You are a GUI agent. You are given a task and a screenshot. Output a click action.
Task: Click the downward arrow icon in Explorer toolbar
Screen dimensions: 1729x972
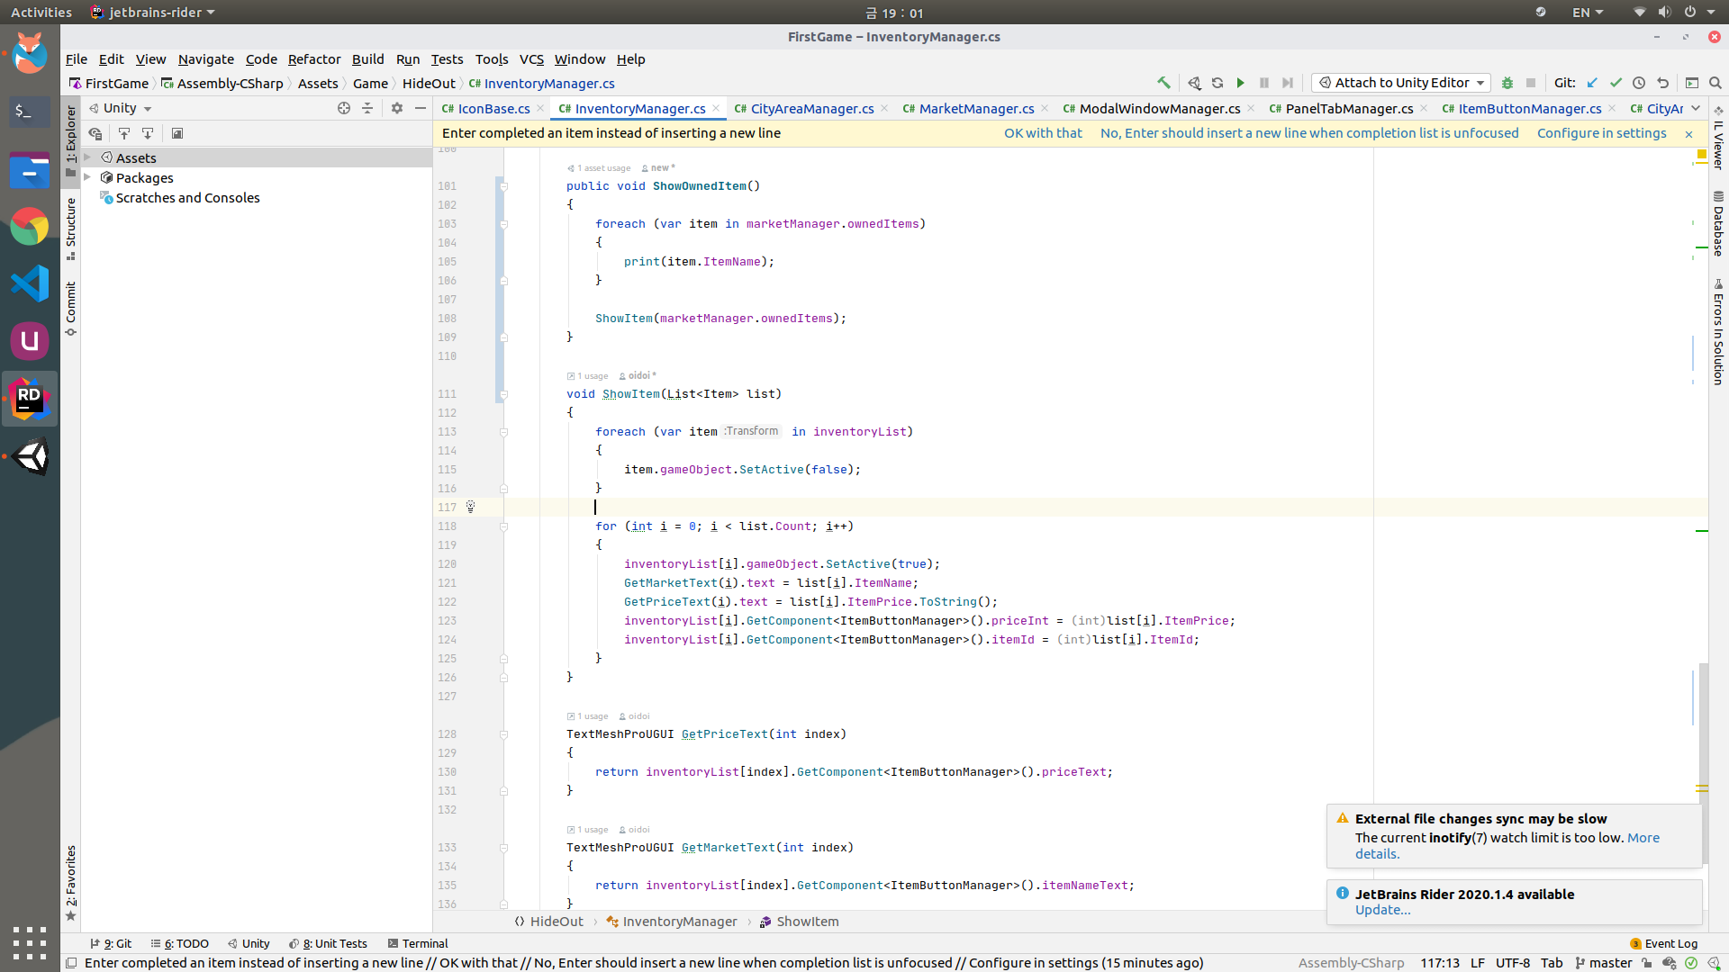point(148,133)
